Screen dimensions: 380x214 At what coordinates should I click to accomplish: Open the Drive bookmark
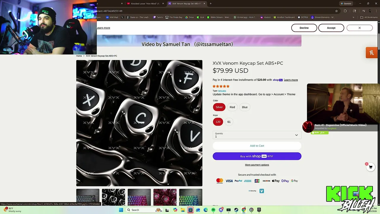[189, 17]
